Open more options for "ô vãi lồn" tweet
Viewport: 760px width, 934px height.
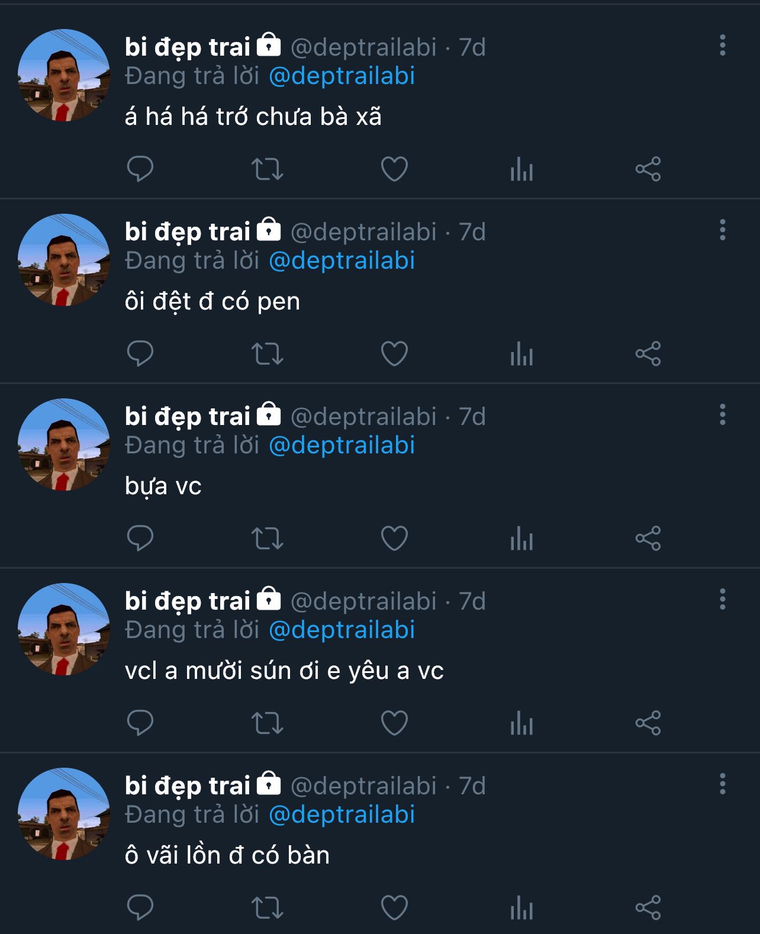pos(722,784)
